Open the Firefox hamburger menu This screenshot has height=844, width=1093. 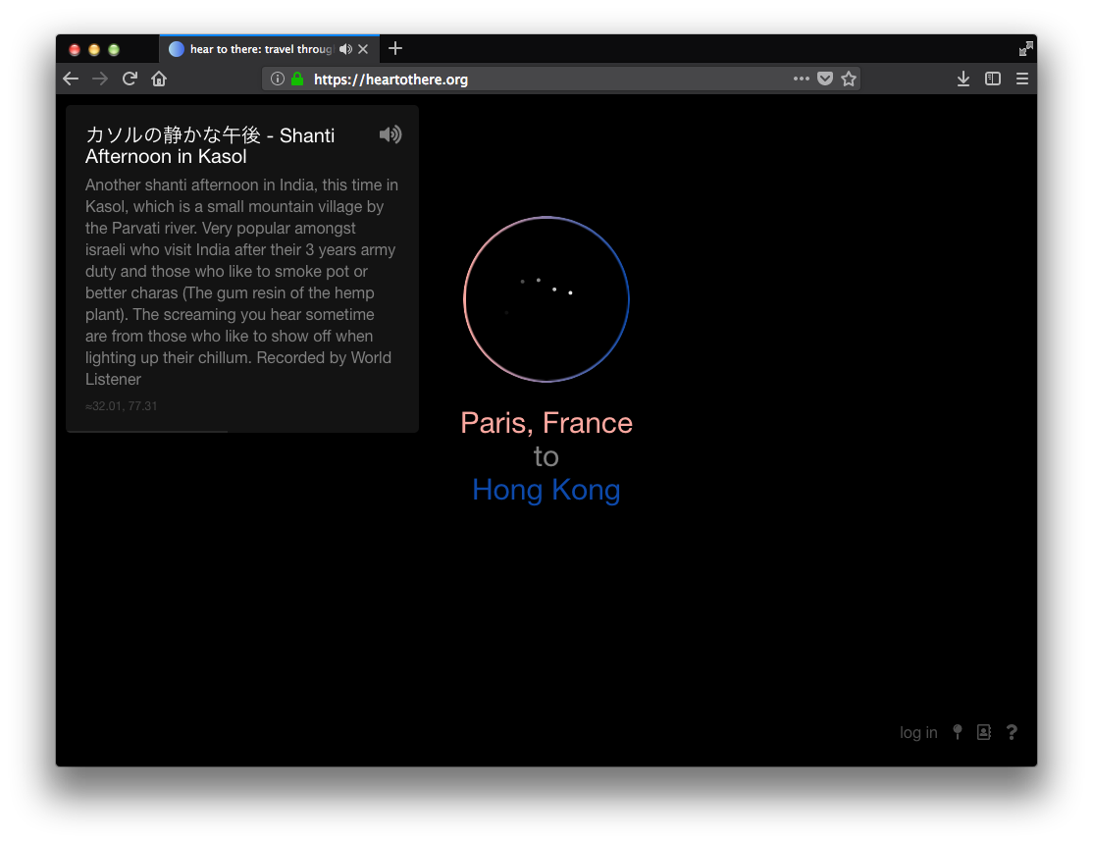1022,79
